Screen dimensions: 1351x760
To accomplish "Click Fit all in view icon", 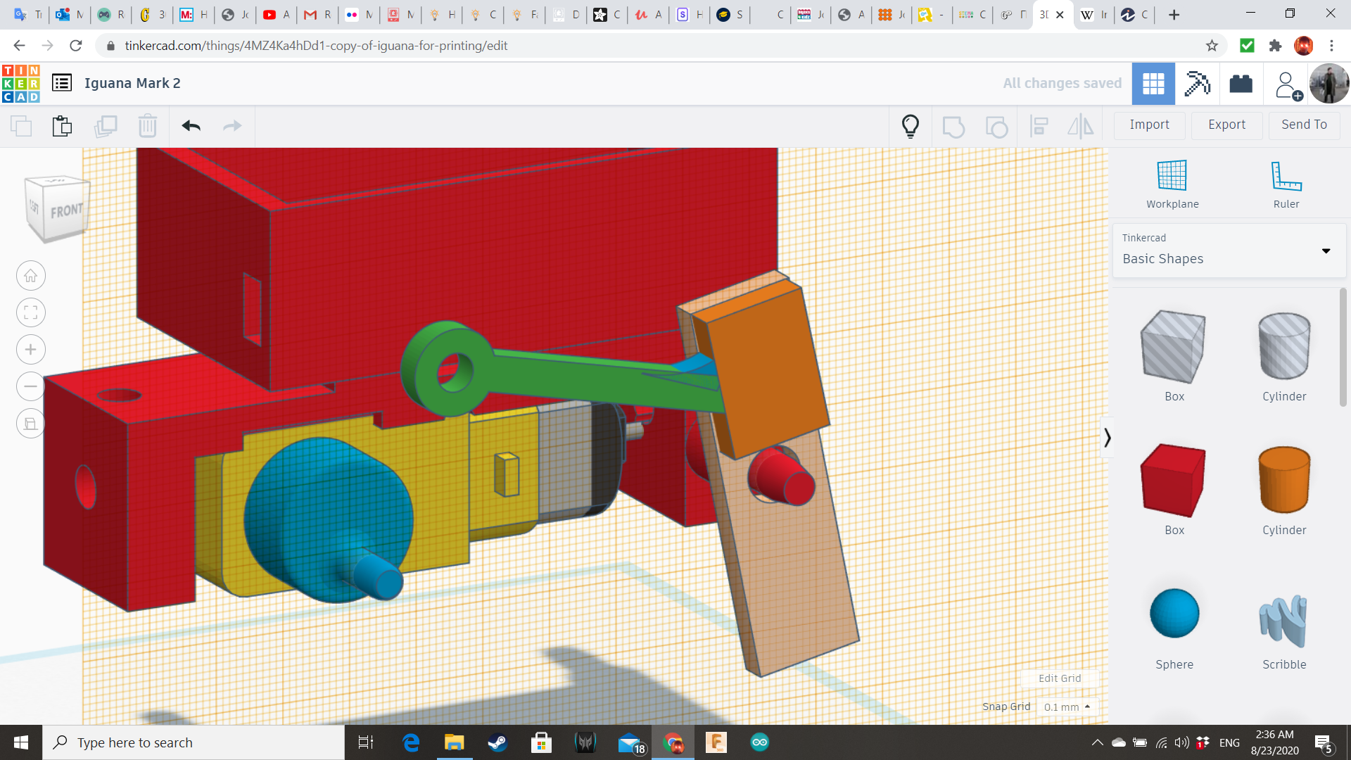I will pos(31,312).
